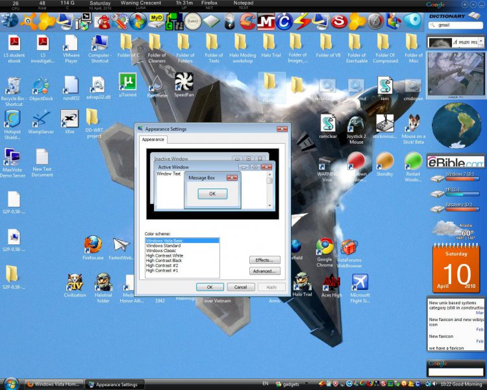
Task: Select the Microsoft Flight Simulator icon
Action: 360,288
